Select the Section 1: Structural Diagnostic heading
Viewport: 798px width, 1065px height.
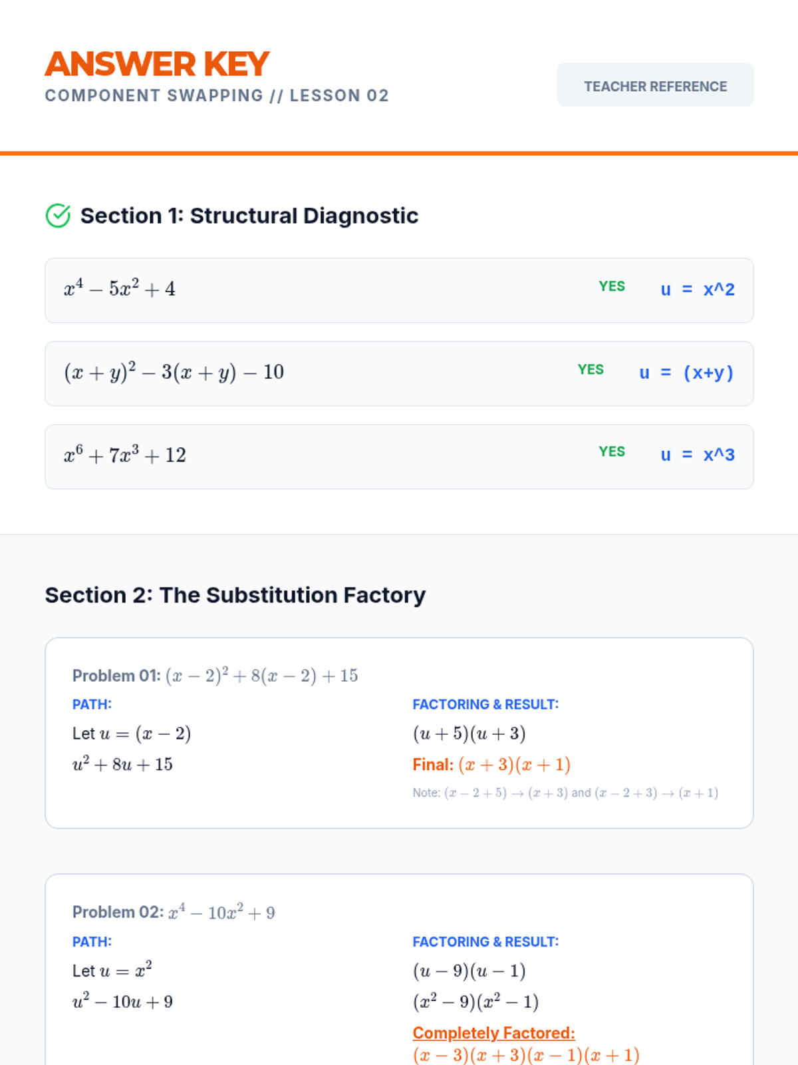(x=249, y=216)
